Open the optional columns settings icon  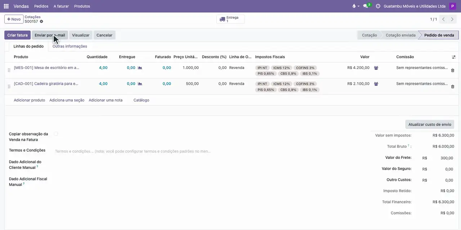[x=454, y=57]
